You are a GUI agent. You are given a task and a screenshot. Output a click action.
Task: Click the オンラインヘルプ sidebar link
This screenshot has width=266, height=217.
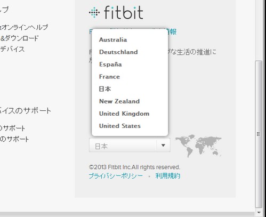24,27
